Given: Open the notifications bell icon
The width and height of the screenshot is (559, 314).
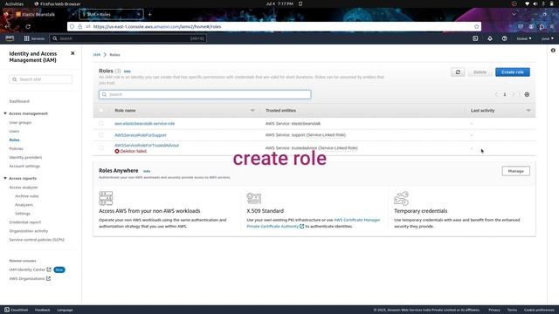Looking at the screenshot, I should (x=490, y=38).
